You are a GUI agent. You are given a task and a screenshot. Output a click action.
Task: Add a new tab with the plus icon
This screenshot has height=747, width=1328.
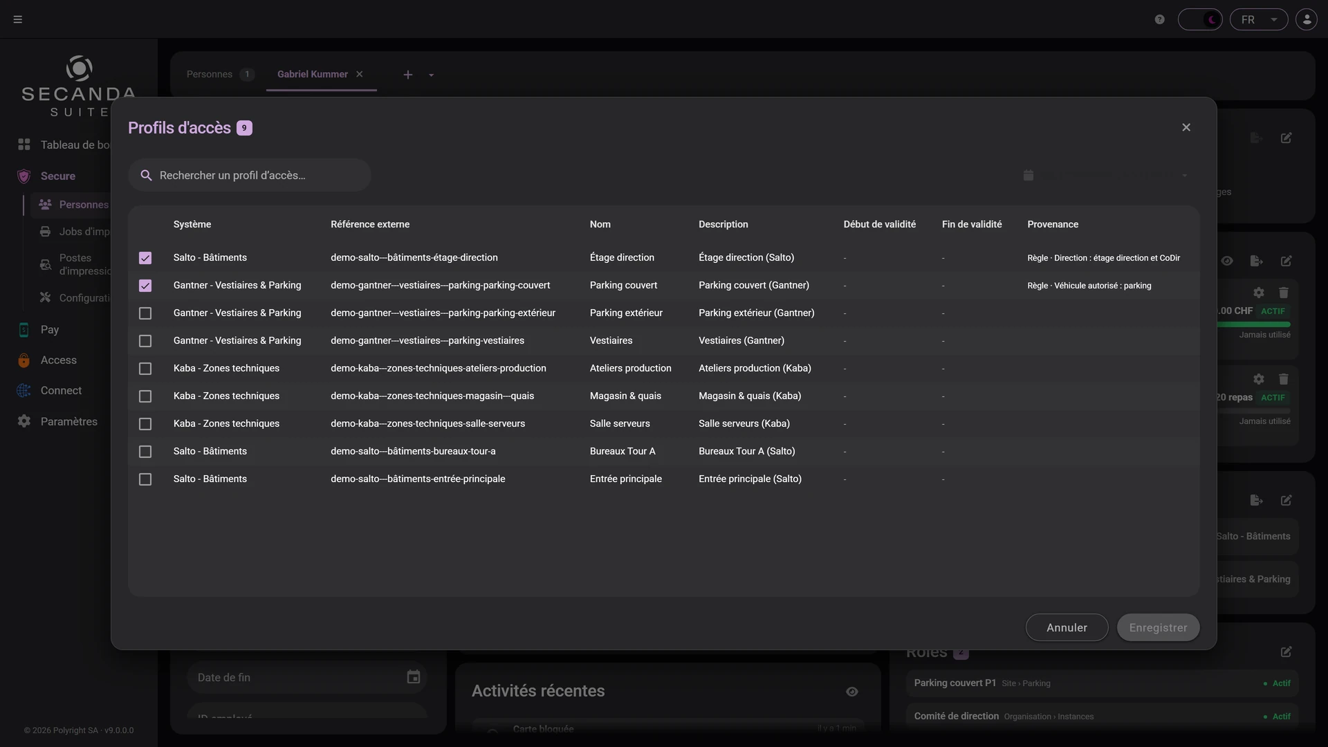coord(408,75)
